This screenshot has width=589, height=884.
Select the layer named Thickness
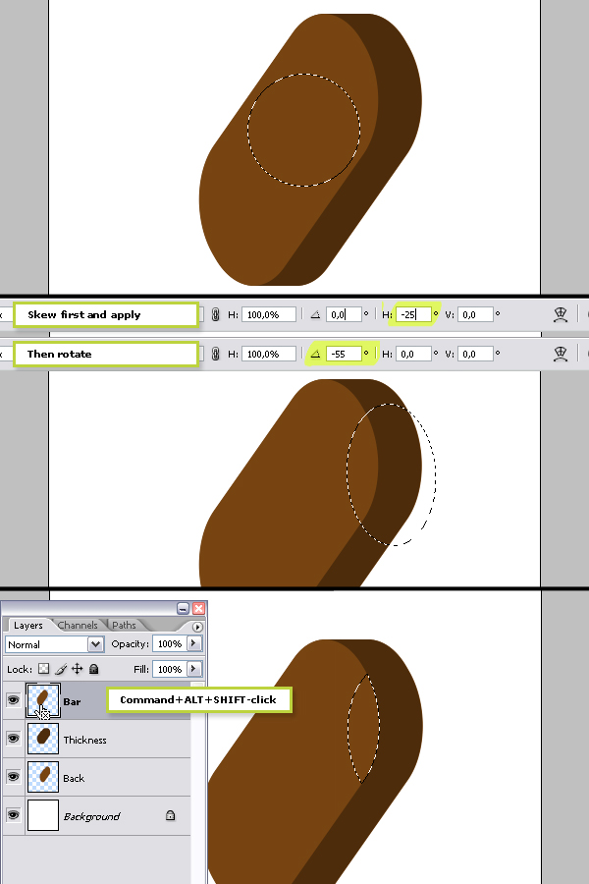tap(84, 741)
